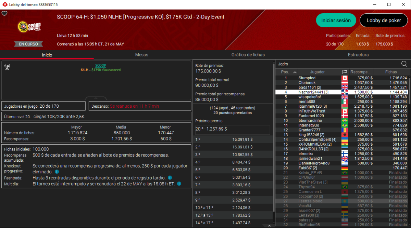Expand the prize list with bottom chevron
Image resolution: width=411 pixels, height=228 pixels.
click(270, 226)
